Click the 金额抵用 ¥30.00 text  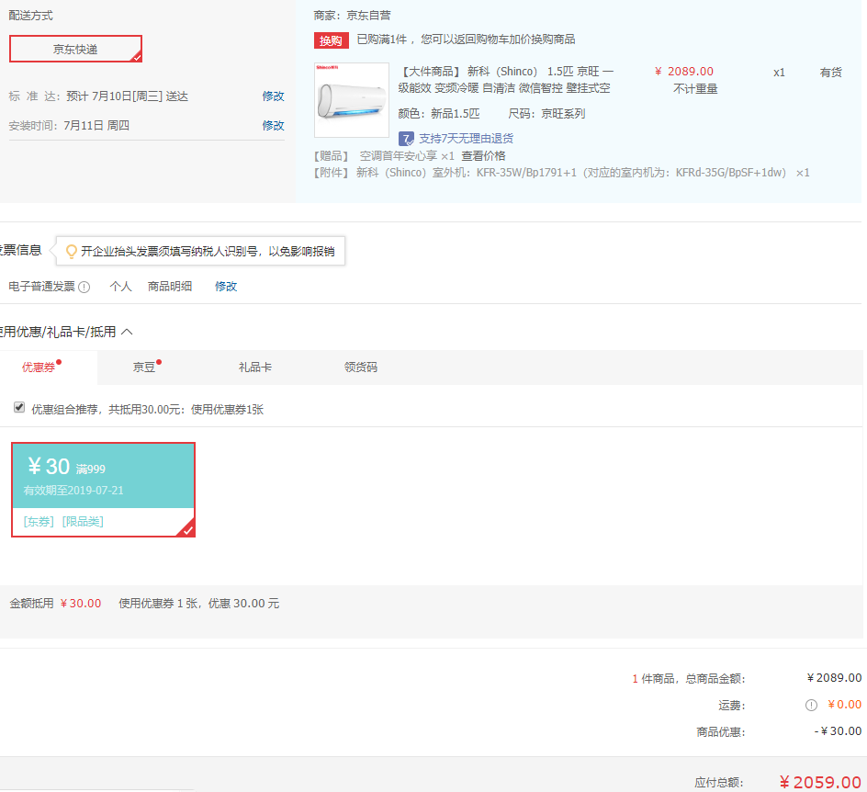55,604
